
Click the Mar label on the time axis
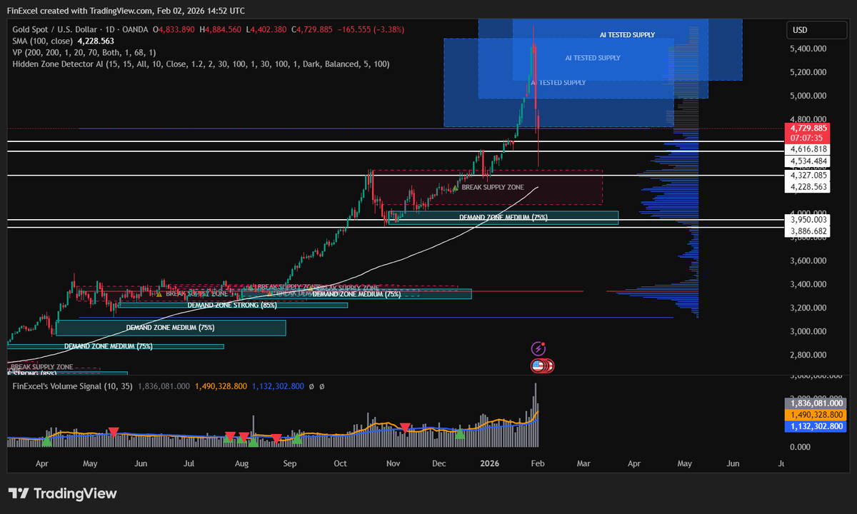pos(583,463)
